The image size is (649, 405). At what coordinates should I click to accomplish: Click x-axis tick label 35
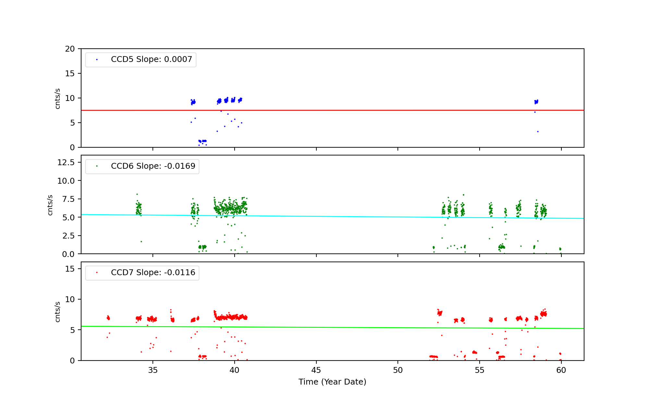pyautogui.click(x=153, y=370)
